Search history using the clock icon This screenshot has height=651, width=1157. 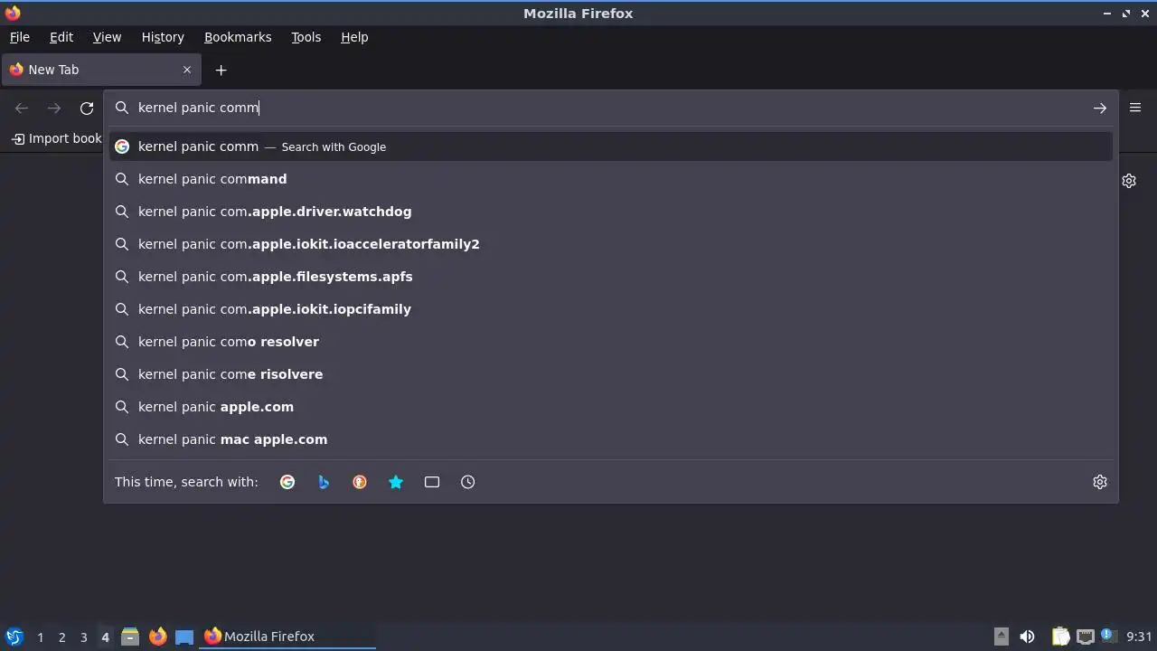pyautogui.click(x=468, y=482)
